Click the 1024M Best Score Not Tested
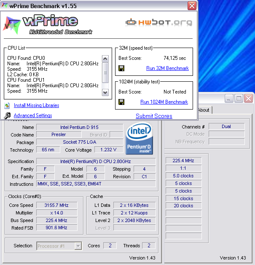The height and width of the screenshot is (265, 255). coord(174,92)
